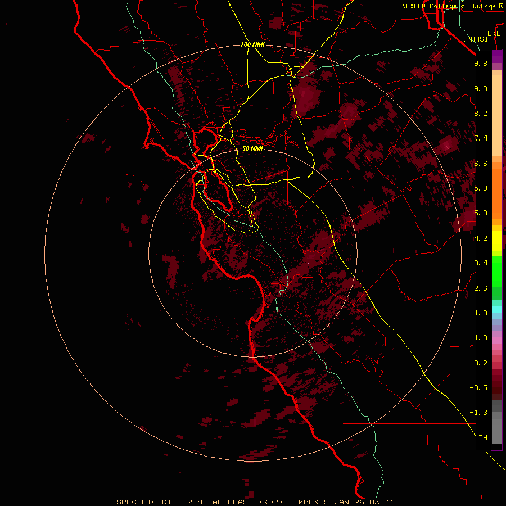Click the [PHAS] legend unit label
The height and width of the screenshot is (506, 506).
475,39
